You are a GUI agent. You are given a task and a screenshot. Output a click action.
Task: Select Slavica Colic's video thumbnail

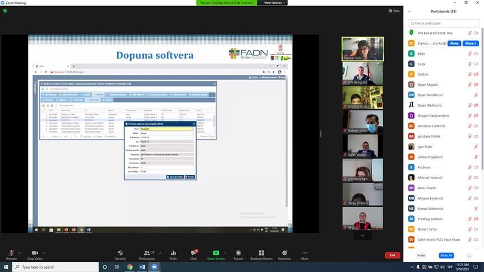363,49
